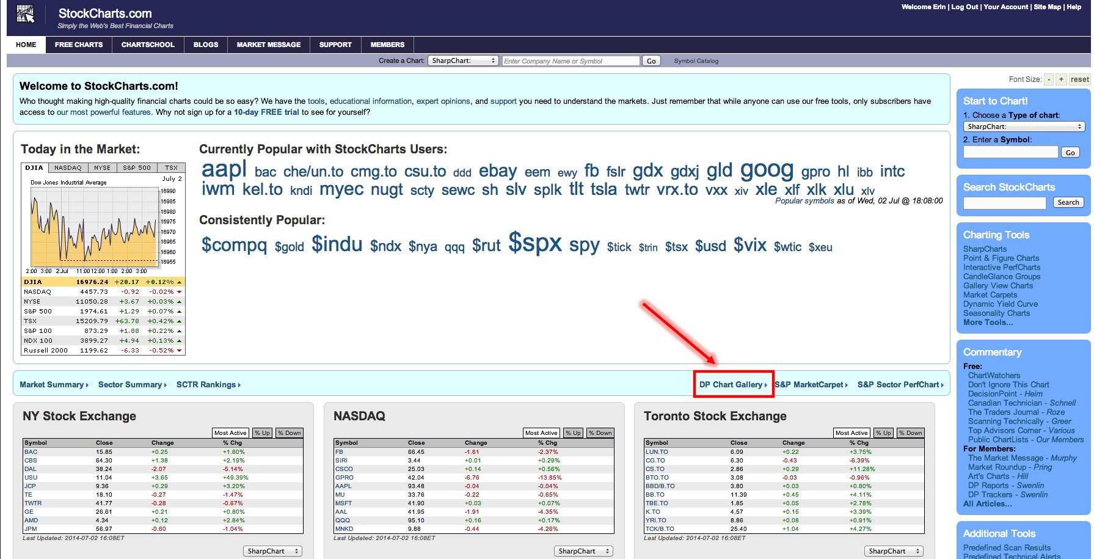
Task: Open All Articles link
Action: pyautogui.click(x=987, y=504)
